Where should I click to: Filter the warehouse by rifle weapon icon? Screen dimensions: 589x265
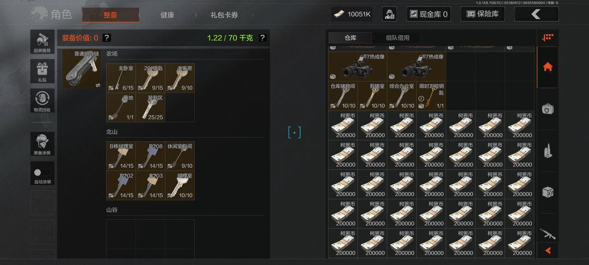tap(548, 234)
